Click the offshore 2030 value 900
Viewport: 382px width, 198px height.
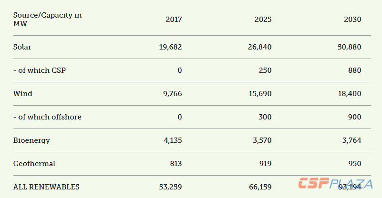(354, 117)
